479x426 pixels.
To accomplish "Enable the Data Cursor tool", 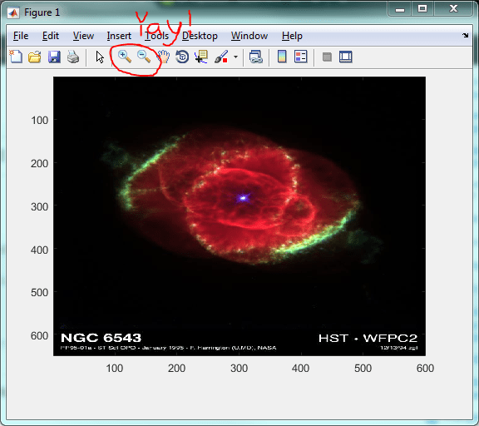I will tap(201, 57).
